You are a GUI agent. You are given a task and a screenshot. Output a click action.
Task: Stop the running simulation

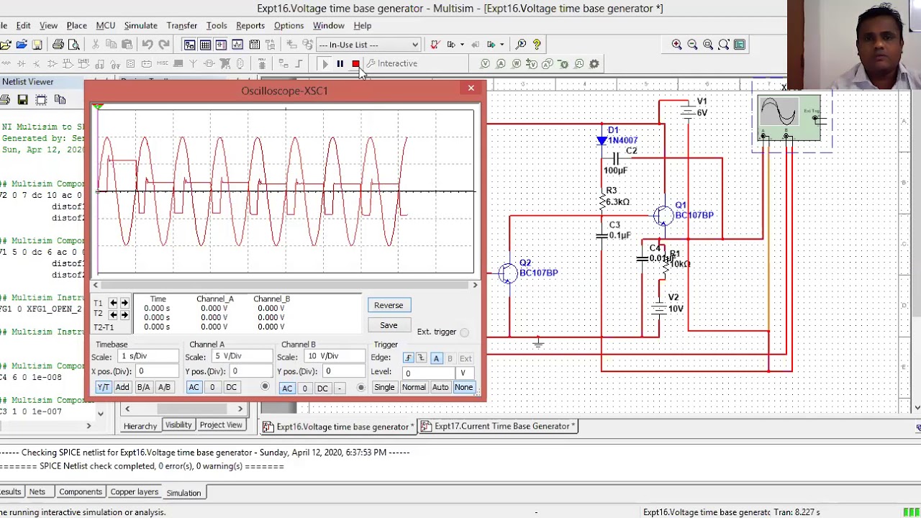tap(355, 63)
